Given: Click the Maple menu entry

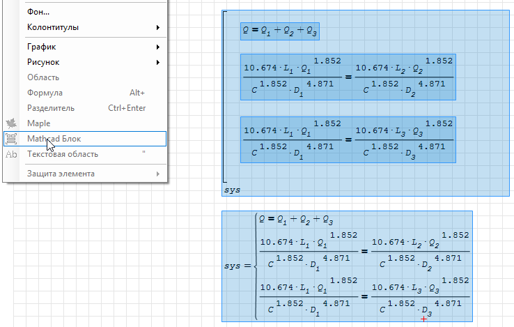Looking at the screenshot, I should (x=38, y=123).
